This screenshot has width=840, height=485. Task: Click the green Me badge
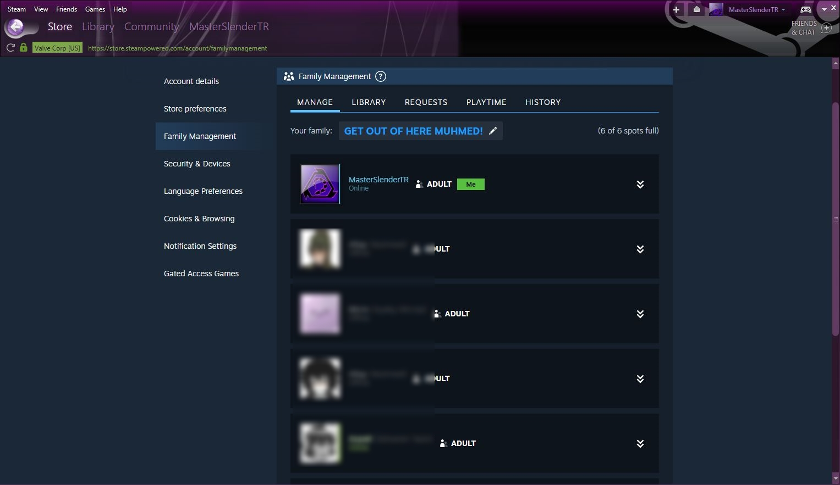point(471,184)
